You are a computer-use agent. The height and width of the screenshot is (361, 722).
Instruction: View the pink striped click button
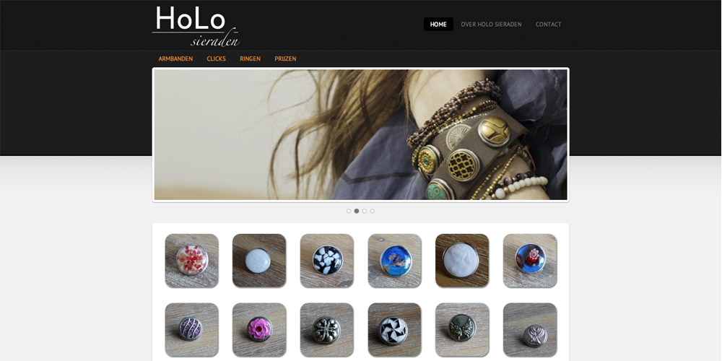[191, 330]
